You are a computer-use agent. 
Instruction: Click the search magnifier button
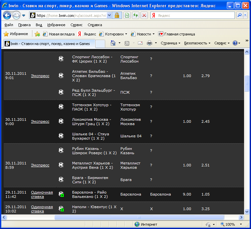(x=239, y=15)
